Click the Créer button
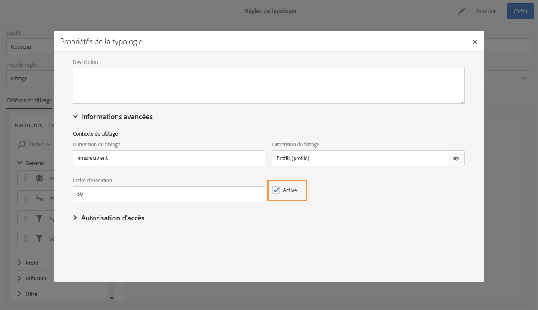This screenshot has height=310, width=538. pyautogui.click(x=520, y=11)
